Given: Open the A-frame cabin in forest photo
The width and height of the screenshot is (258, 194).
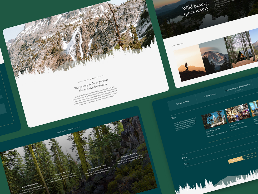Looking at the screenshot, I should [x=241, y=49].
